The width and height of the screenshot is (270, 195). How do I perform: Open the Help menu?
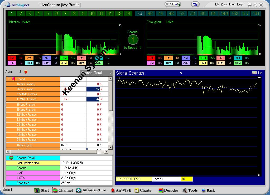tap(240, 4)
